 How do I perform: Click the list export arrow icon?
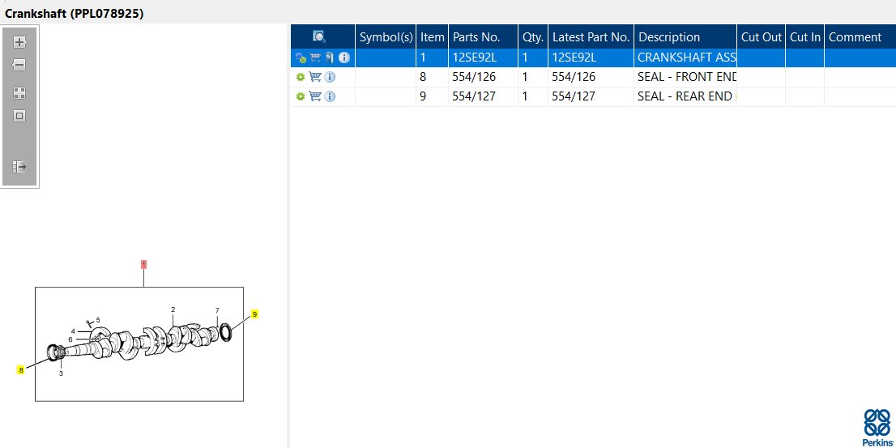[x=19, y=167]
